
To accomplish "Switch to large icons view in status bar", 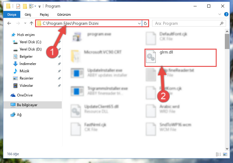I will tap(225, 155).
